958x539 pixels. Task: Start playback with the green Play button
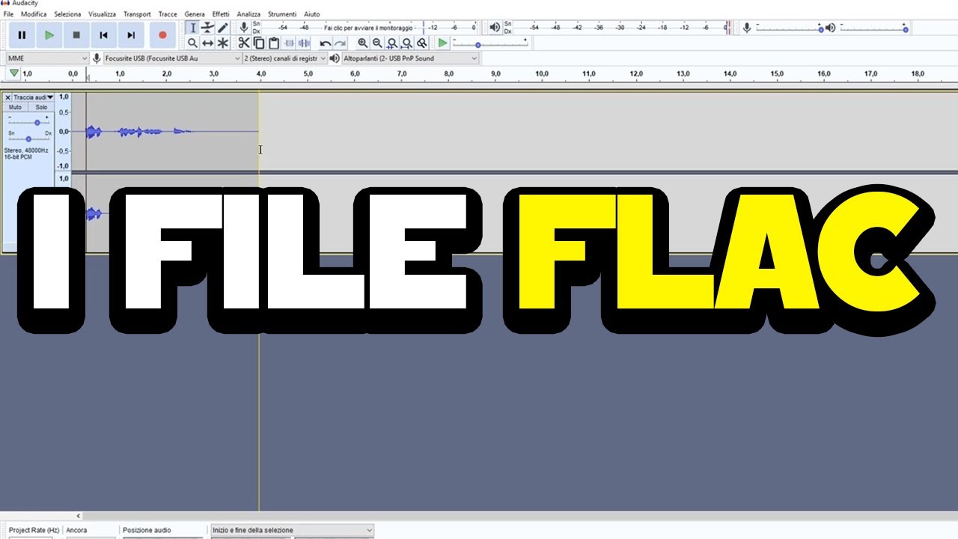click(49, 35)
